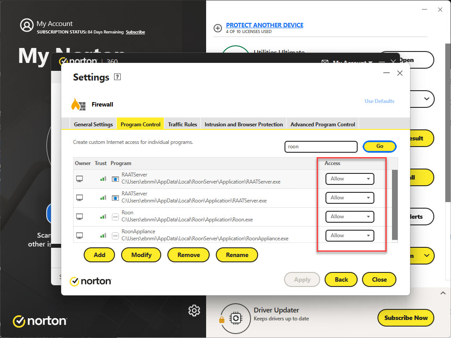Click the Remove button
The image size is (451, 338).
coord(189,255)
